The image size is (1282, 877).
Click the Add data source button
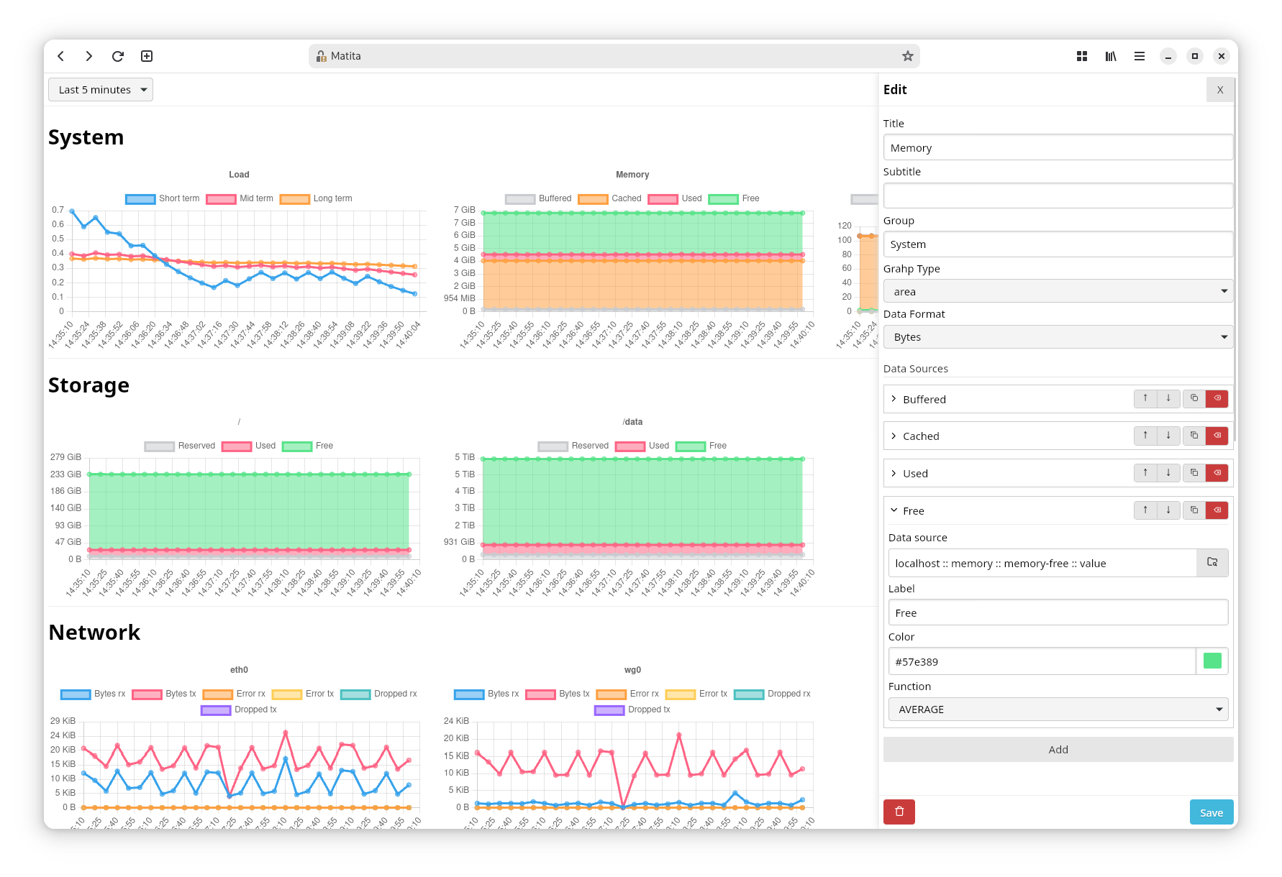point(1058,749)
